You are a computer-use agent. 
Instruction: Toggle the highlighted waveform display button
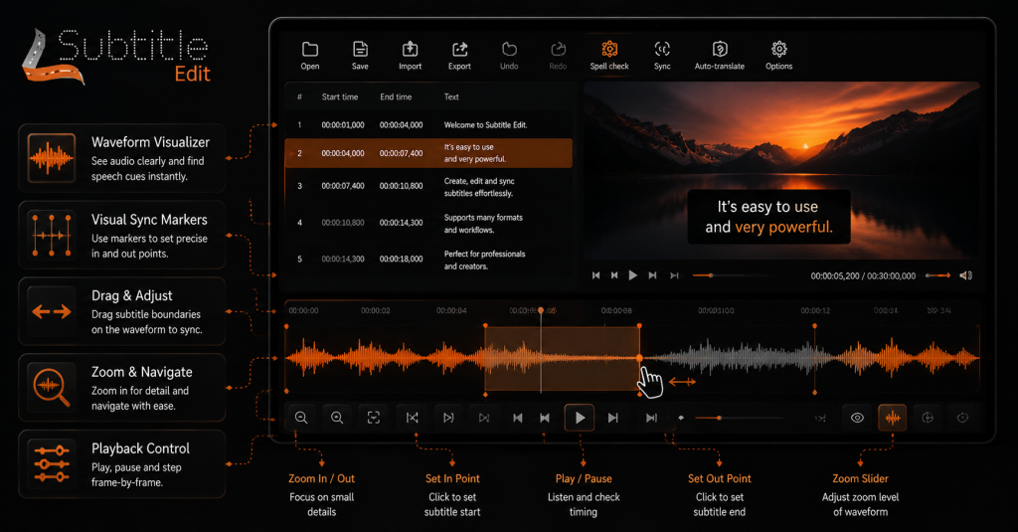pyautogui.click(x=893, y=418)
